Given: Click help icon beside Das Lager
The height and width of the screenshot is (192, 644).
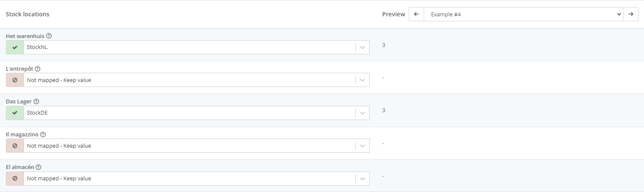Looking at the screenshot, I should coord(36,102).
